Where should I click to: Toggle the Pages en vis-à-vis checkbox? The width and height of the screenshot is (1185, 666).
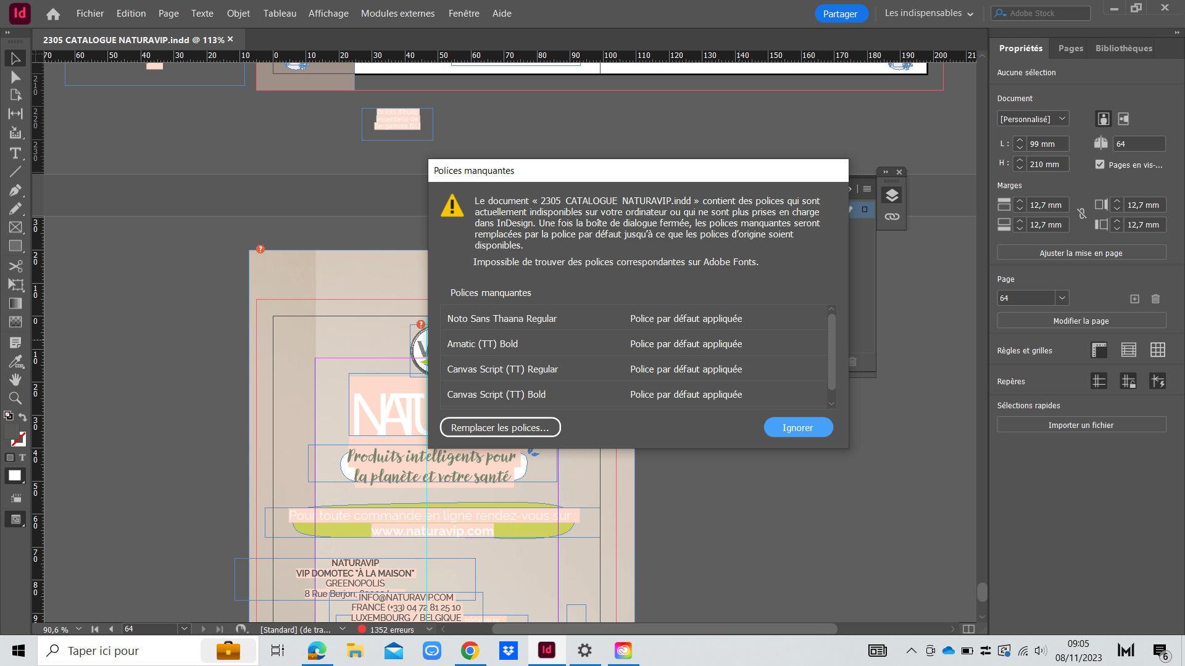1100,164
